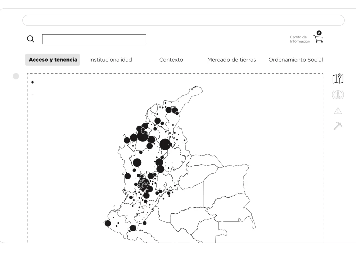The height and width of the screenshot is (267, 356).
Task: Zoom in the map with plus button
Action: [33, 82]
